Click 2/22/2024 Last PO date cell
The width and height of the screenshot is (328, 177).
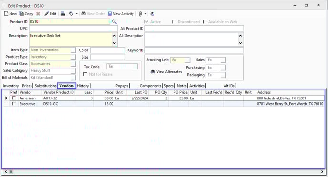138,98
